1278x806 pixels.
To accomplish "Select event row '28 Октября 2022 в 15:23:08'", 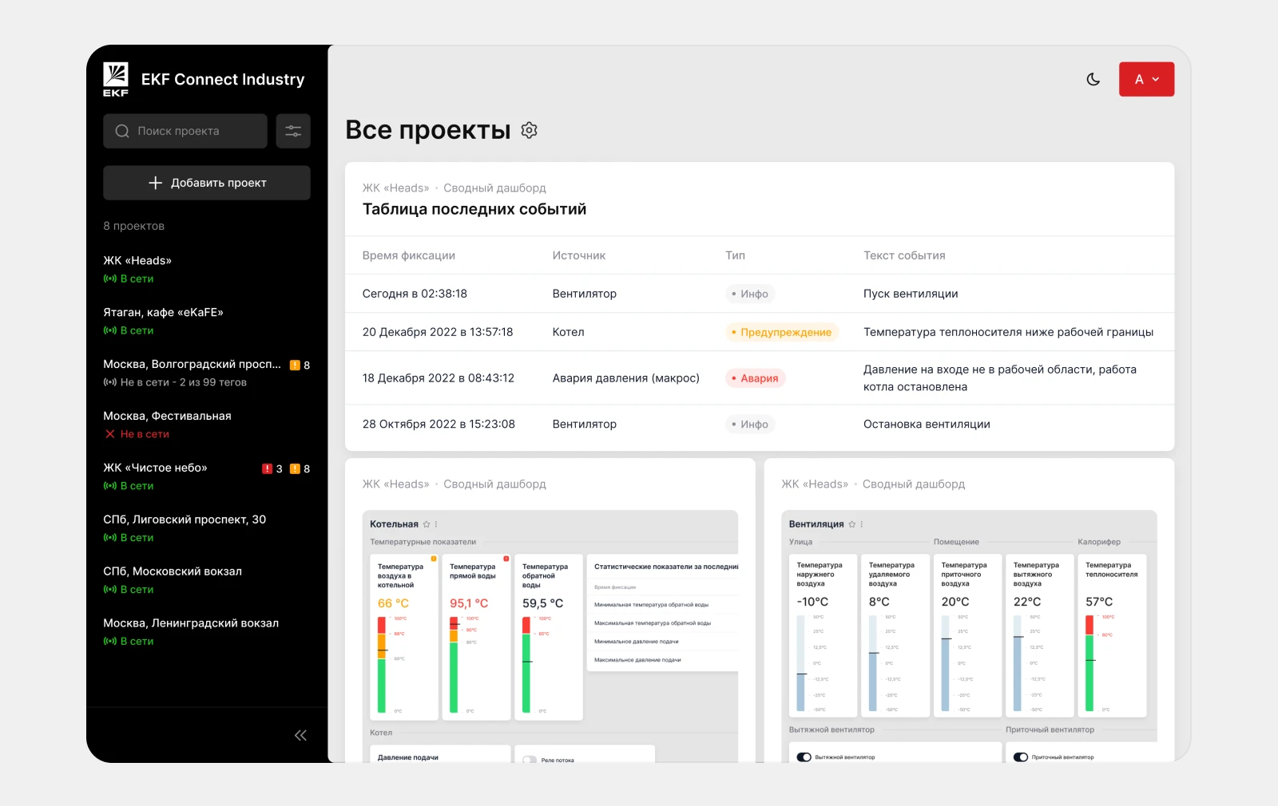I will (760, 425).
